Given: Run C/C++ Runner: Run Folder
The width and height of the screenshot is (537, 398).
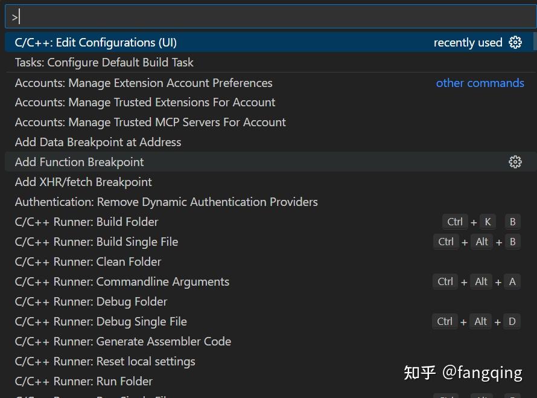Looking at the screenshot, I should click(269, 381).
